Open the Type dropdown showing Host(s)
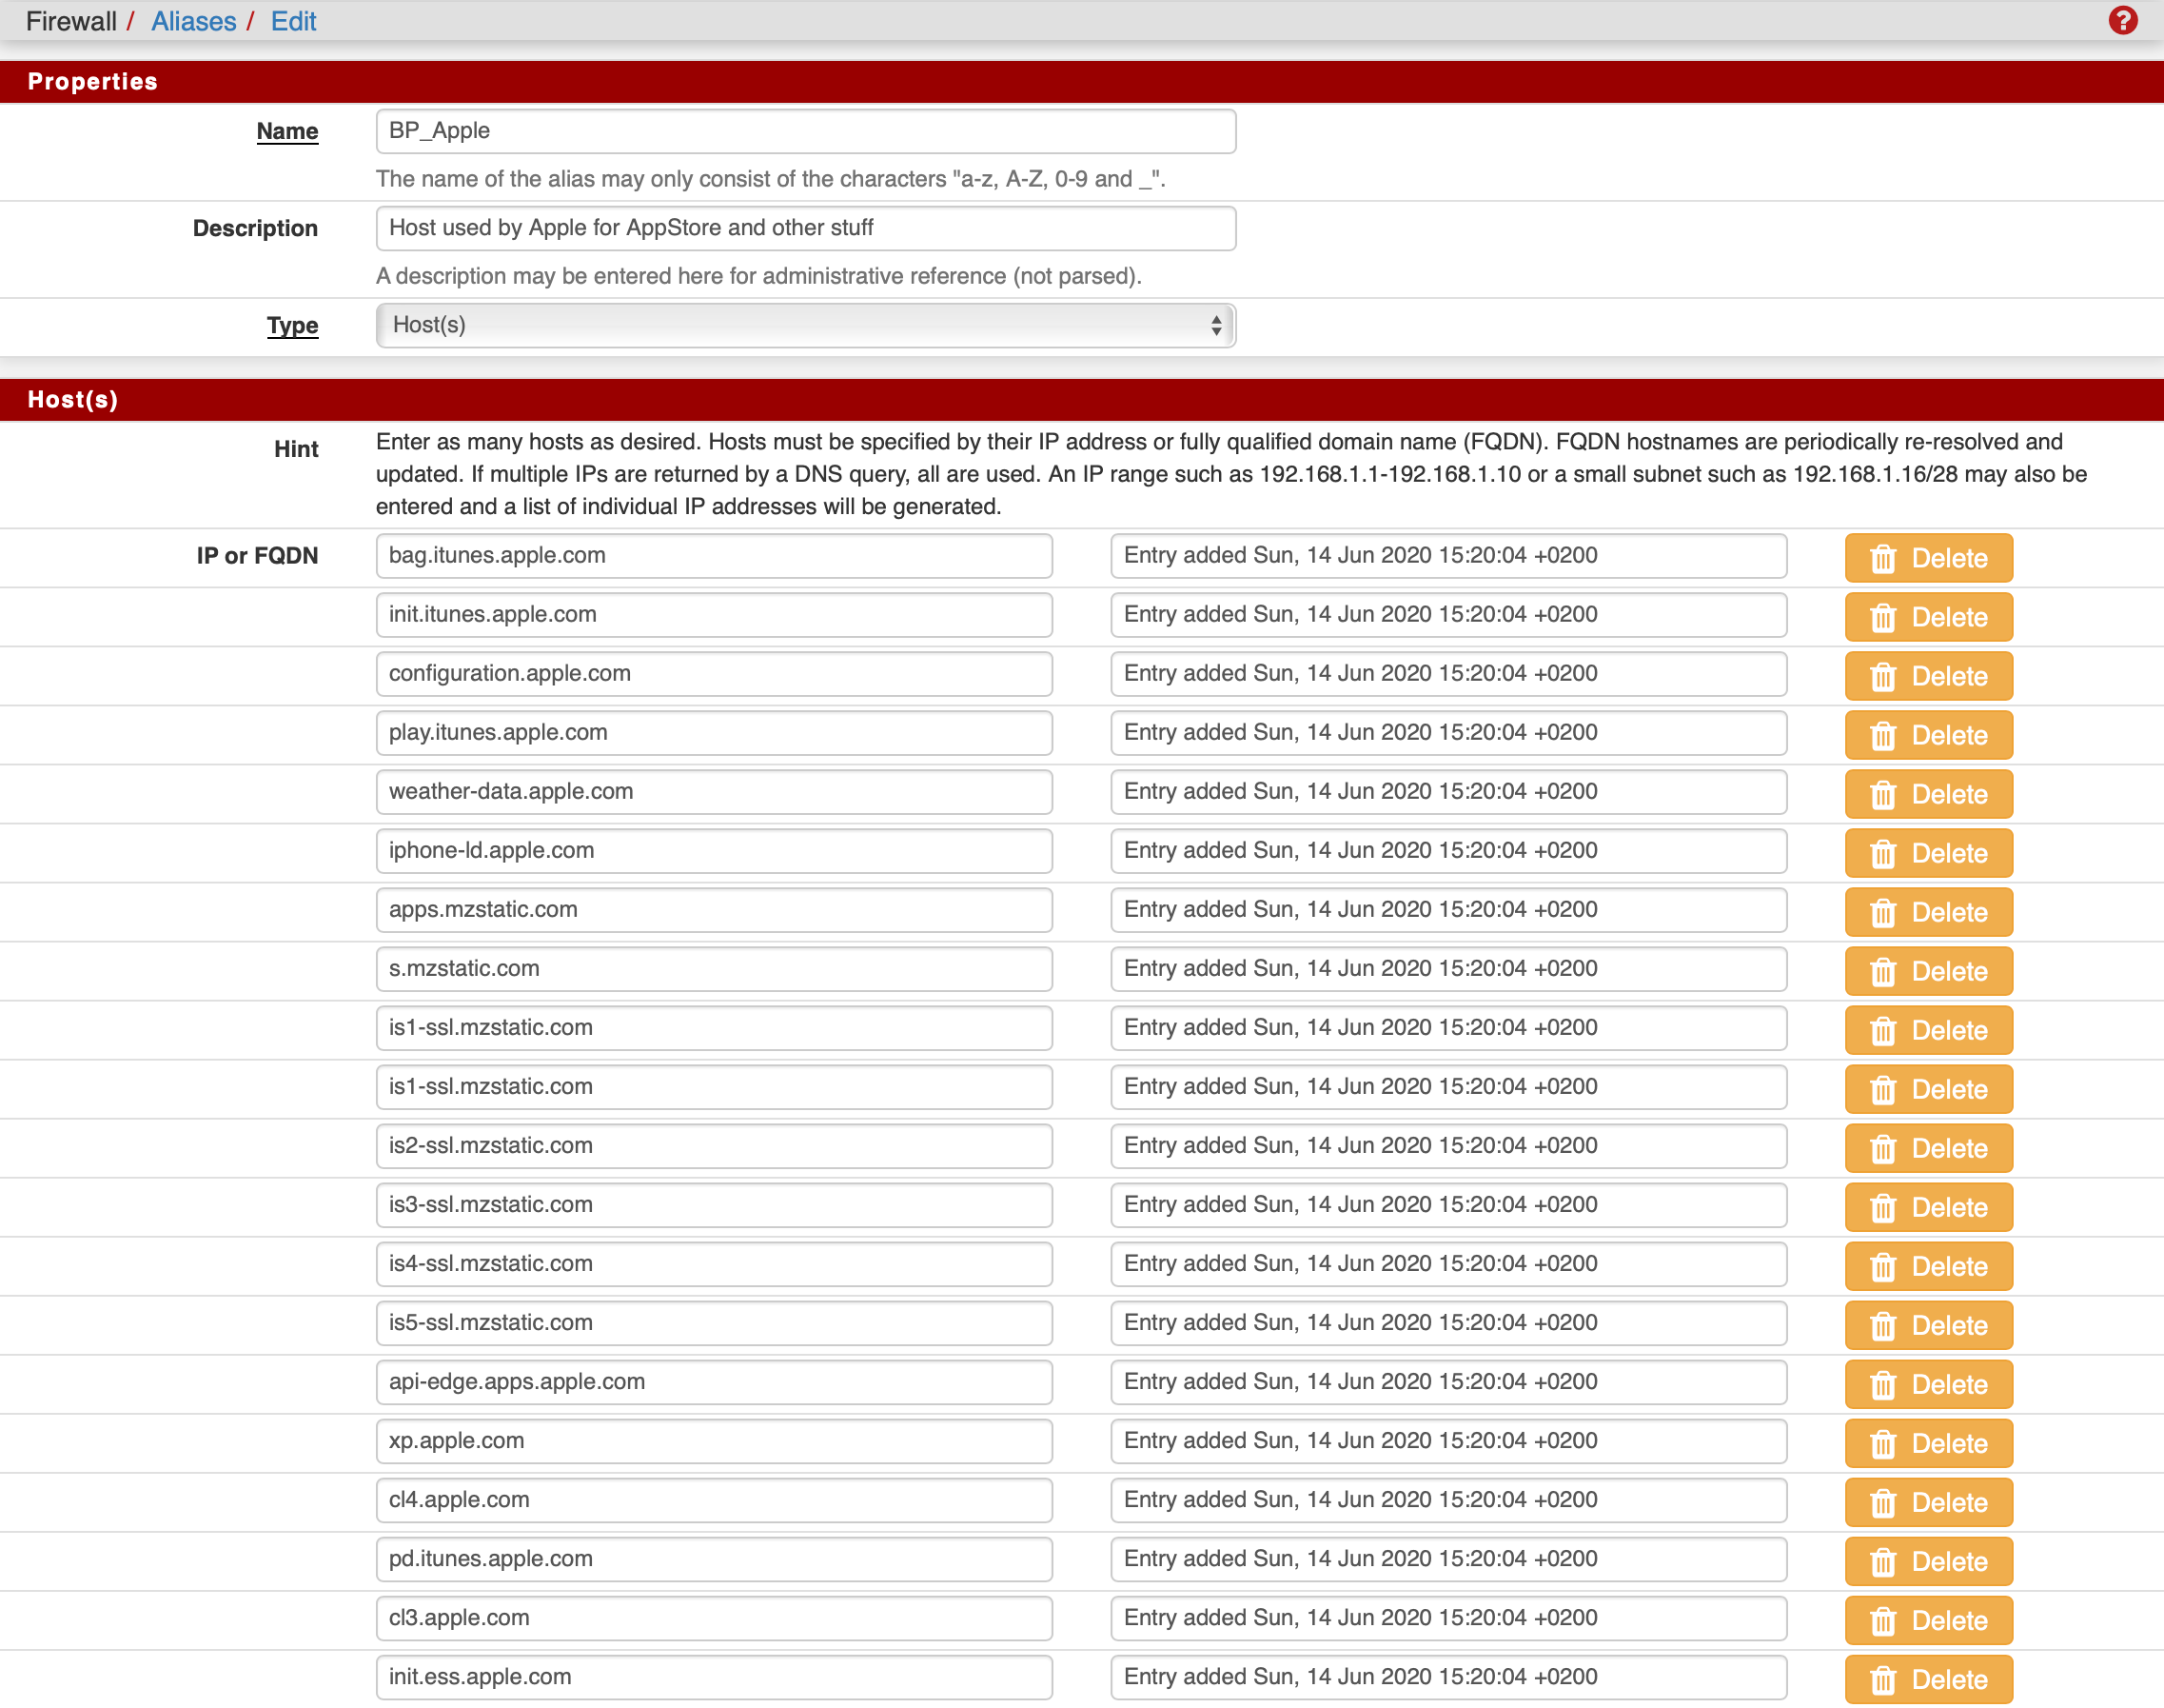Image resolution: width=2164 pixels, height=1708 pixels. pos(806,325)
